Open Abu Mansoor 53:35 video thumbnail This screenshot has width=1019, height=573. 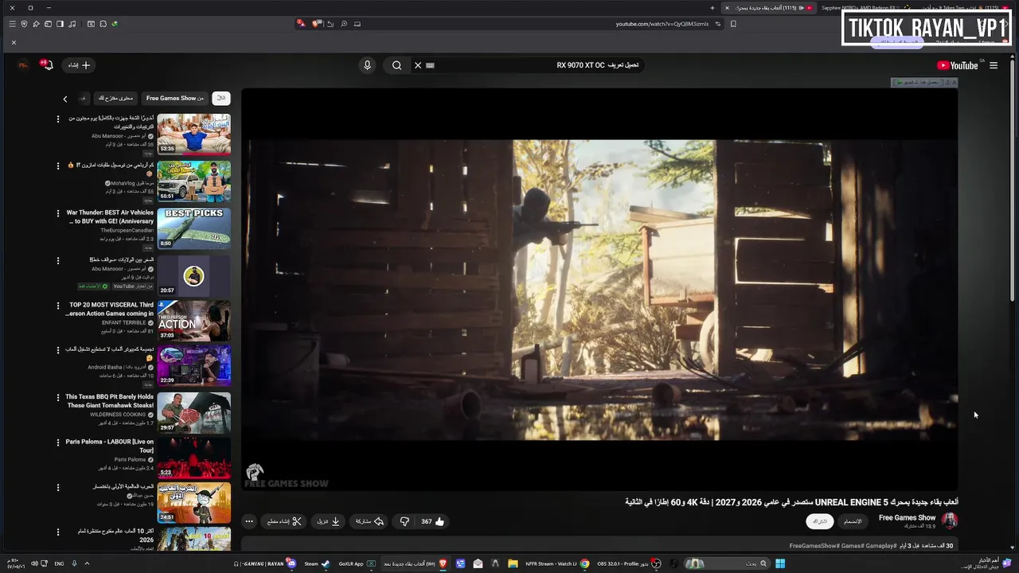[x=193, y=134]
